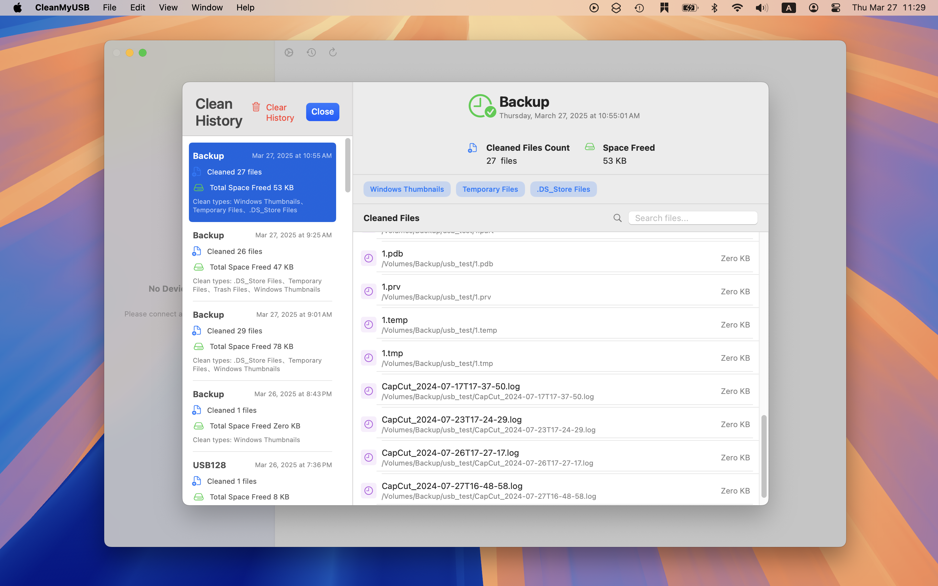Click the icon beside CapCut_2024-07-26T17-27-17.log
Viewport: 938px width, 586px height.
tap(369, 457)
